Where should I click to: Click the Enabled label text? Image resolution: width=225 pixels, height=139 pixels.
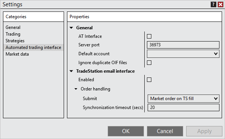[x=86, y=80]
